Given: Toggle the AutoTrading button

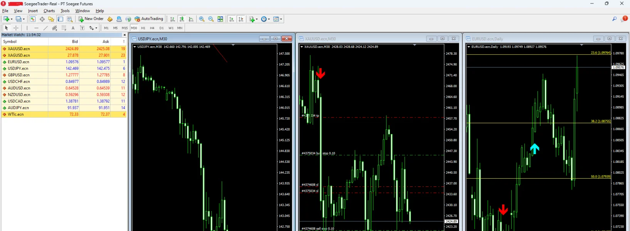Looking at the screenshot, I should click(149, 19).
